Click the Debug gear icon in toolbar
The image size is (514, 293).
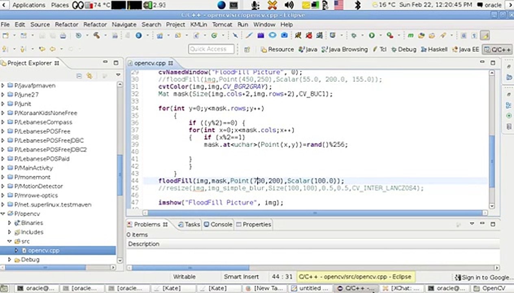tap(354, 36)
